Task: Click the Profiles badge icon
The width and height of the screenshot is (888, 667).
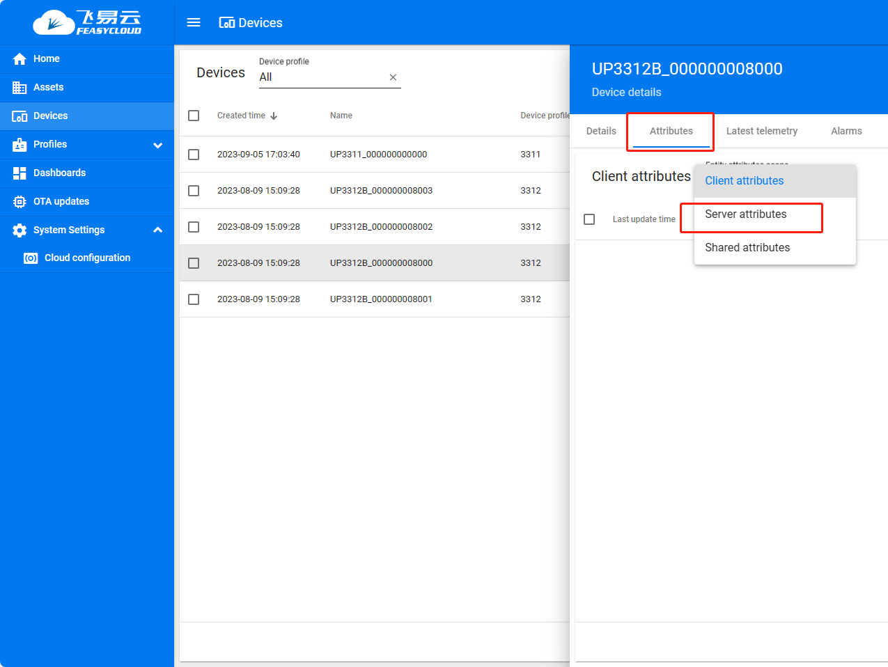Action: click(x=20, y=145)
